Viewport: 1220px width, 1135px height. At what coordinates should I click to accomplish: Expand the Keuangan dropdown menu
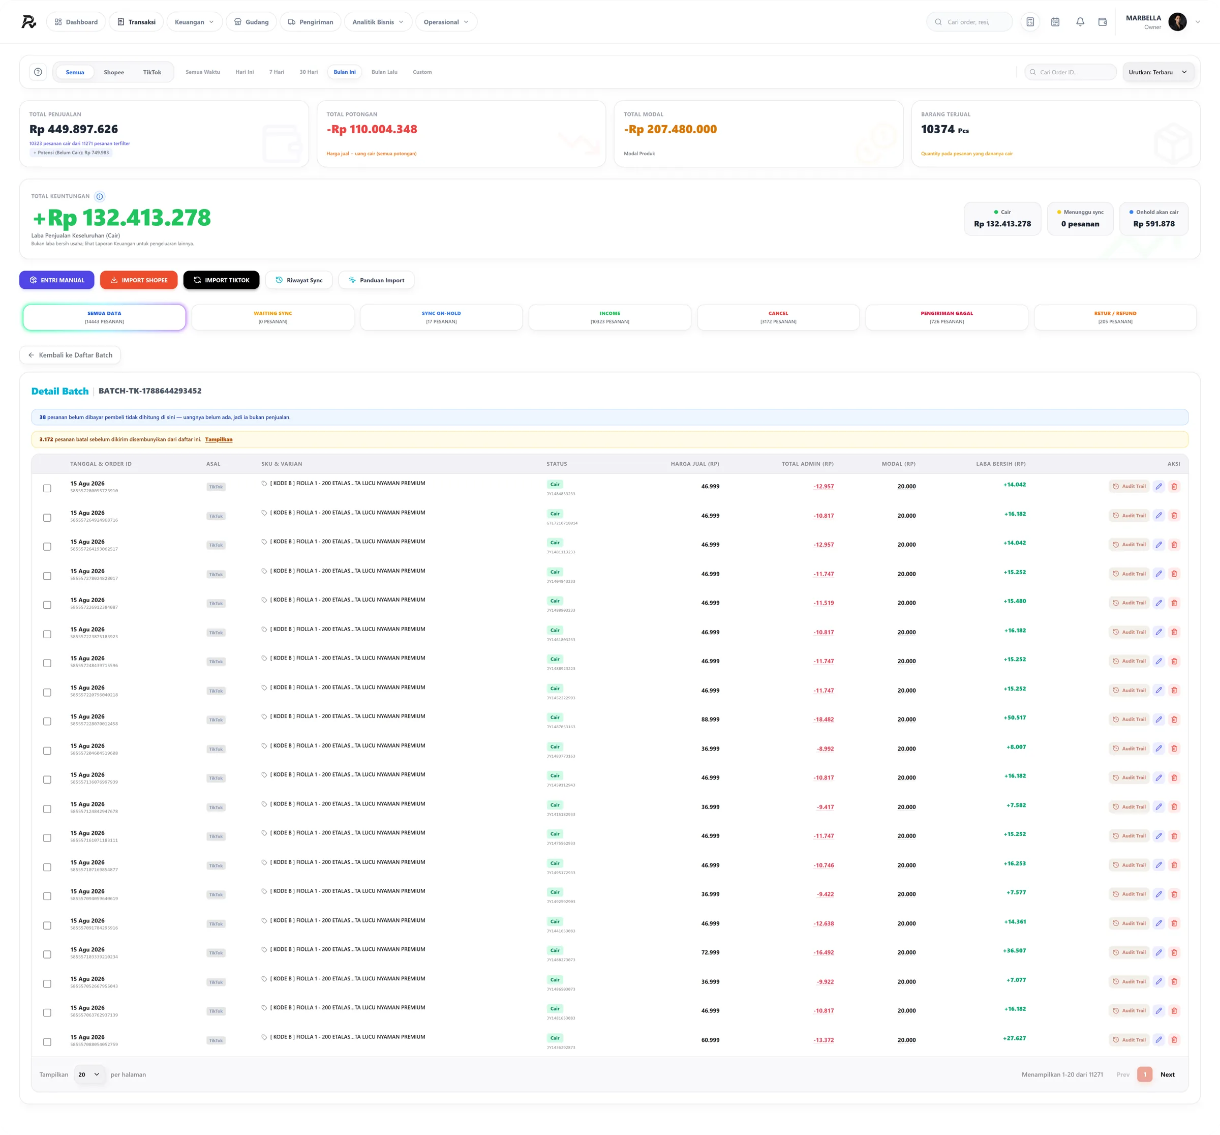(194, 22)
